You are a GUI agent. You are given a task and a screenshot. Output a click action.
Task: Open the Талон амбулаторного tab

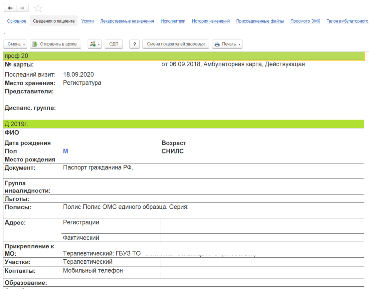347,21
